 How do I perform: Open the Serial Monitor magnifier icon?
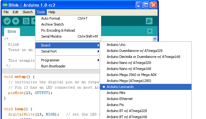coord(149,21)
